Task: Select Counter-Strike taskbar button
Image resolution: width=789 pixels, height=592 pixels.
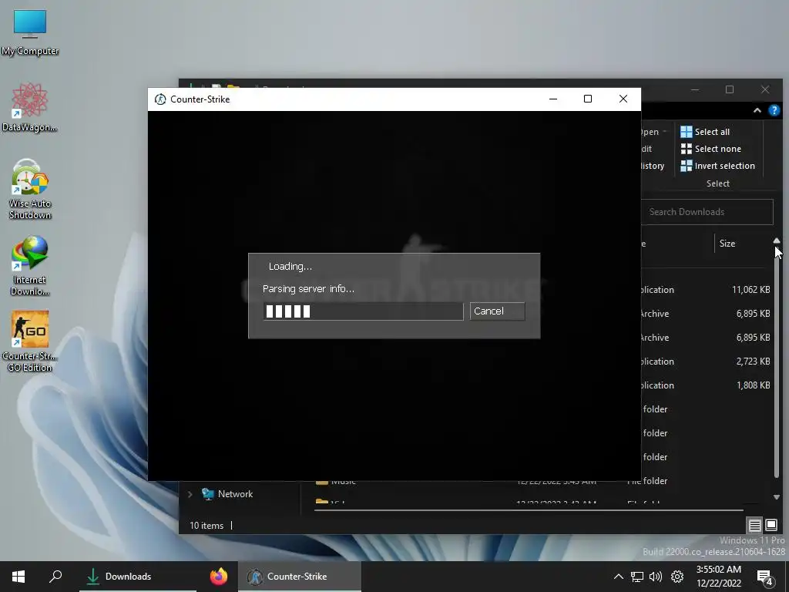Action: (x=300, y=577)
